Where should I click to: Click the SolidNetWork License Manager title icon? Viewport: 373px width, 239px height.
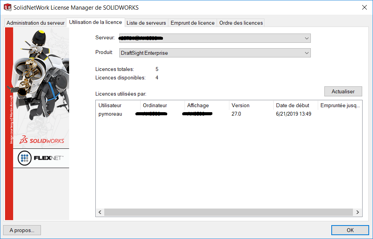[8, 7]
